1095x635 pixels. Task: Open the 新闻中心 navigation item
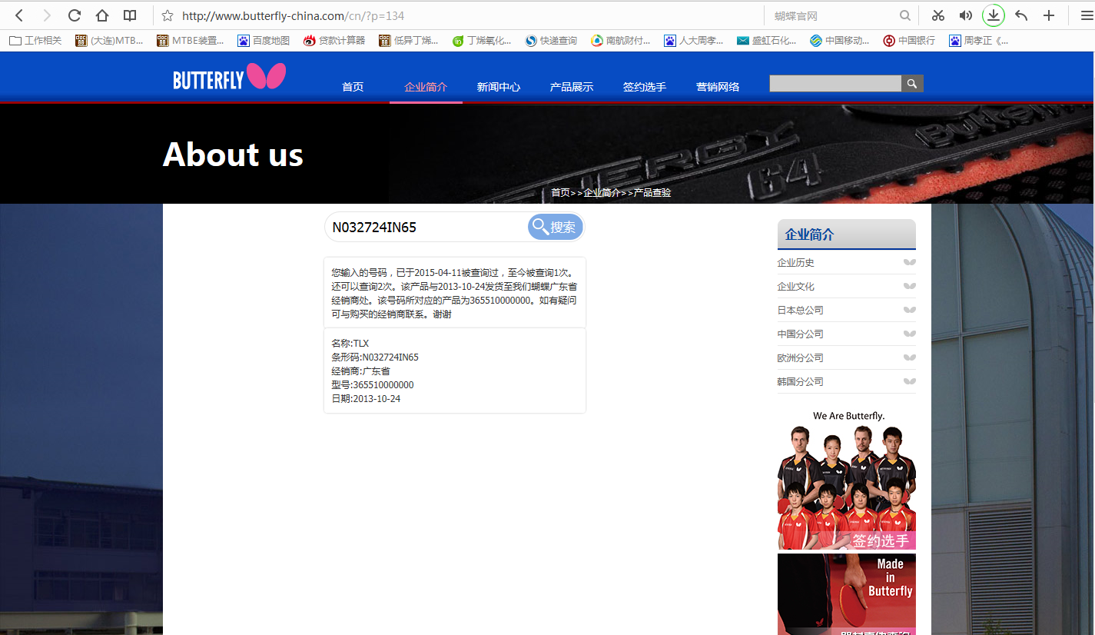[x=499, y=87]
